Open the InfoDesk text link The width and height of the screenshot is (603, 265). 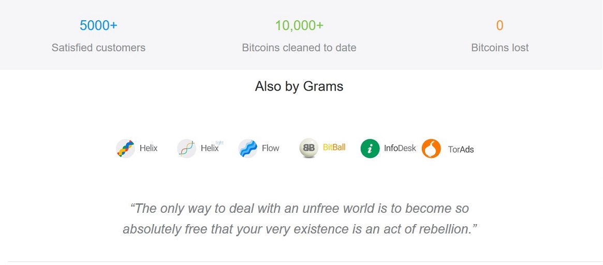400,149
